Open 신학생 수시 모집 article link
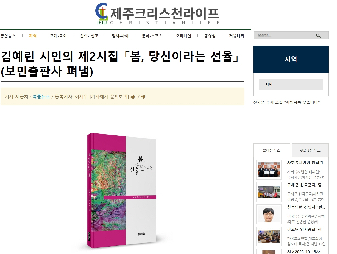Image resolution: width=337 pixels, height=254 pixels. 286,102
